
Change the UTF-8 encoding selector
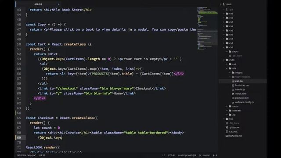(171, 155)
